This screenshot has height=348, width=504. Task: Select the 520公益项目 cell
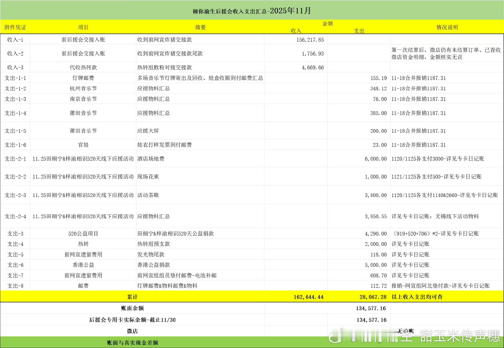coord(83,234)
